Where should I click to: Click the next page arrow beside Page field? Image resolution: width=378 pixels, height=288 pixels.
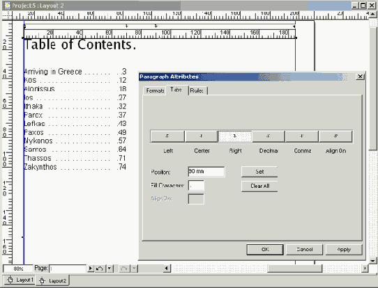click(91, 269)
